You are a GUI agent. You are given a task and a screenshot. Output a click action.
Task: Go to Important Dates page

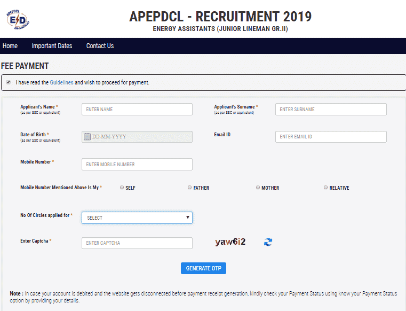pos(52,46)
